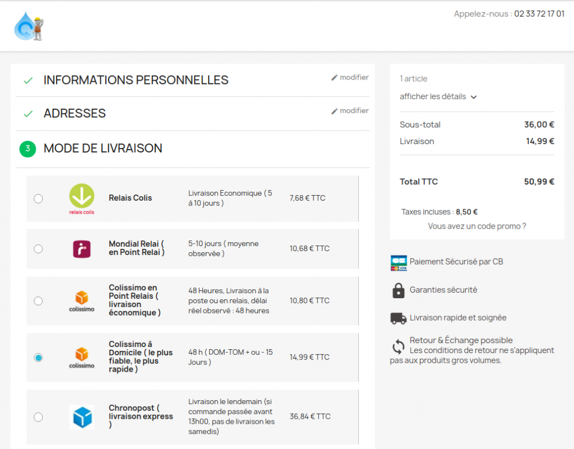Click the Garanties sécurité padlock icon
The width and height of the screenshot is (574, 449).
click(x=398, y=290)
